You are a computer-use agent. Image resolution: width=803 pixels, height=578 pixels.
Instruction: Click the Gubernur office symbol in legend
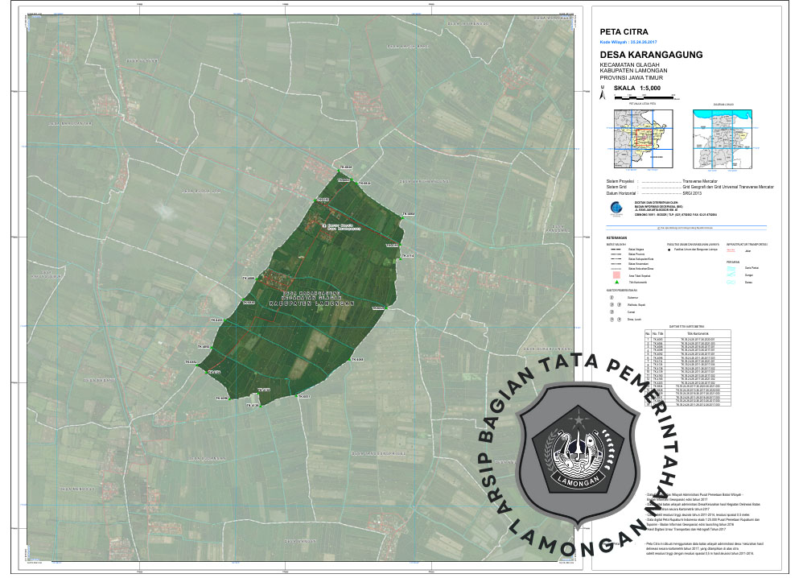pyautogui.click(x=612, y=297)
